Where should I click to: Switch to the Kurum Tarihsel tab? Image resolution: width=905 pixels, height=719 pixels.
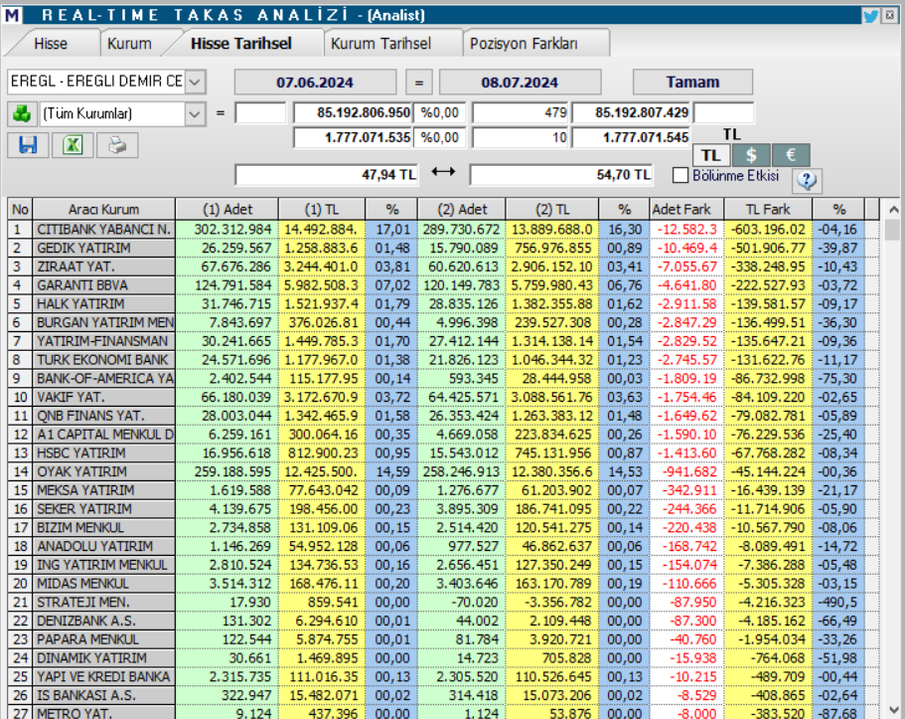[380, 44]
